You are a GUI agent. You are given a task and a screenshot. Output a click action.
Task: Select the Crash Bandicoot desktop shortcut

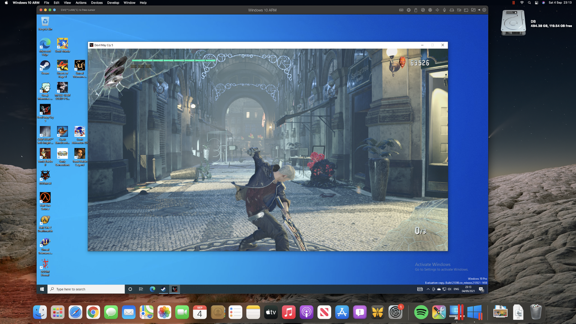[63, 135]
